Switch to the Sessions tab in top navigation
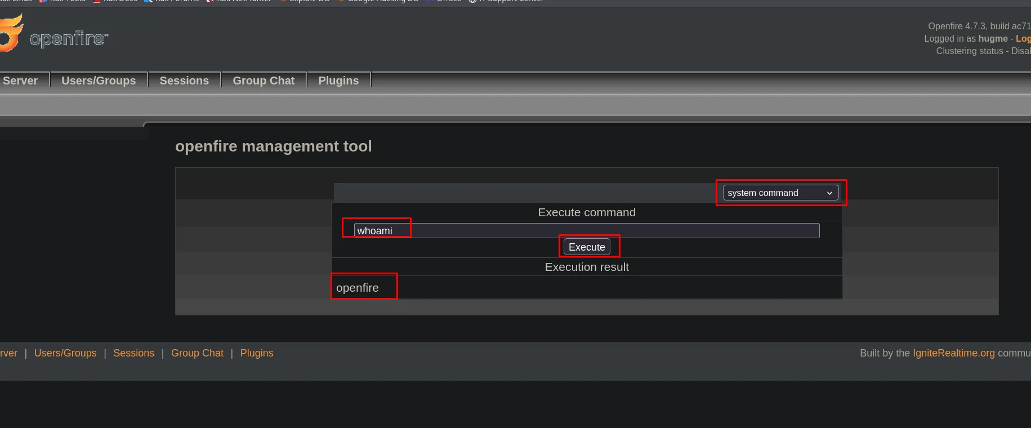 click(184, 81)
